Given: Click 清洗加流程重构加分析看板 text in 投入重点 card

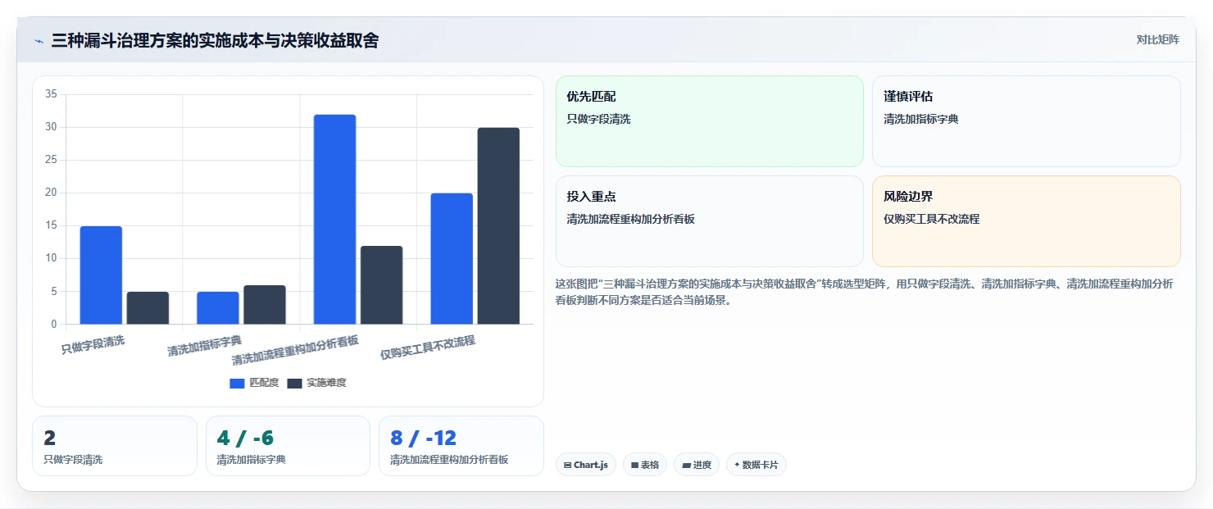Looking at the screenshot, I should pyautogui.click(x=630, y=219).
